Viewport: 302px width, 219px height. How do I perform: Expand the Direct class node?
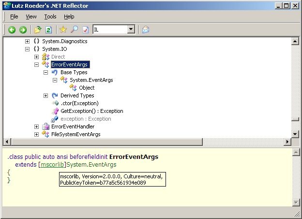36,57
